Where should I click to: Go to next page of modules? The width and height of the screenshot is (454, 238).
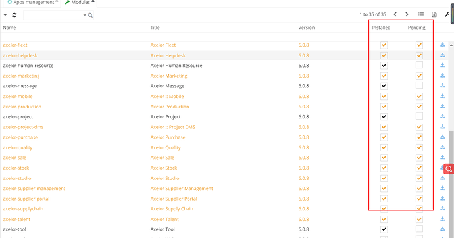point(407,14)
